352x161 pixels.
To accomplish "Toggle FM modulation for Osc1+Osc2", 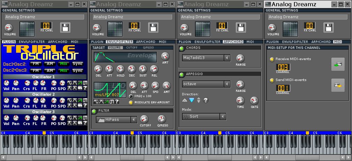I will point(36,64).
